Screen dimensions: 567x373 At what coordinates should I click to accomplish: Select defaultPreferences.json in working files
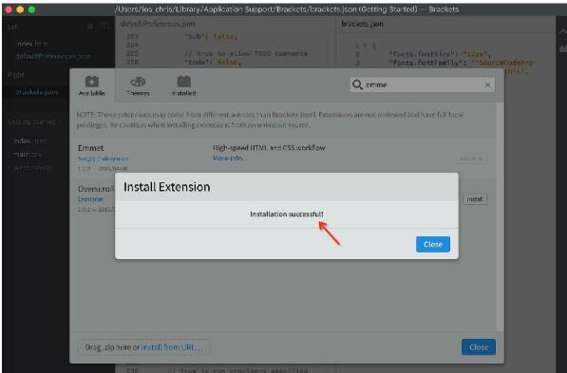(x=53, y=56)
